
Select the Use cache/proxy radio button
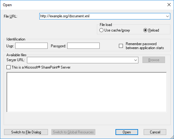(101, 30)
